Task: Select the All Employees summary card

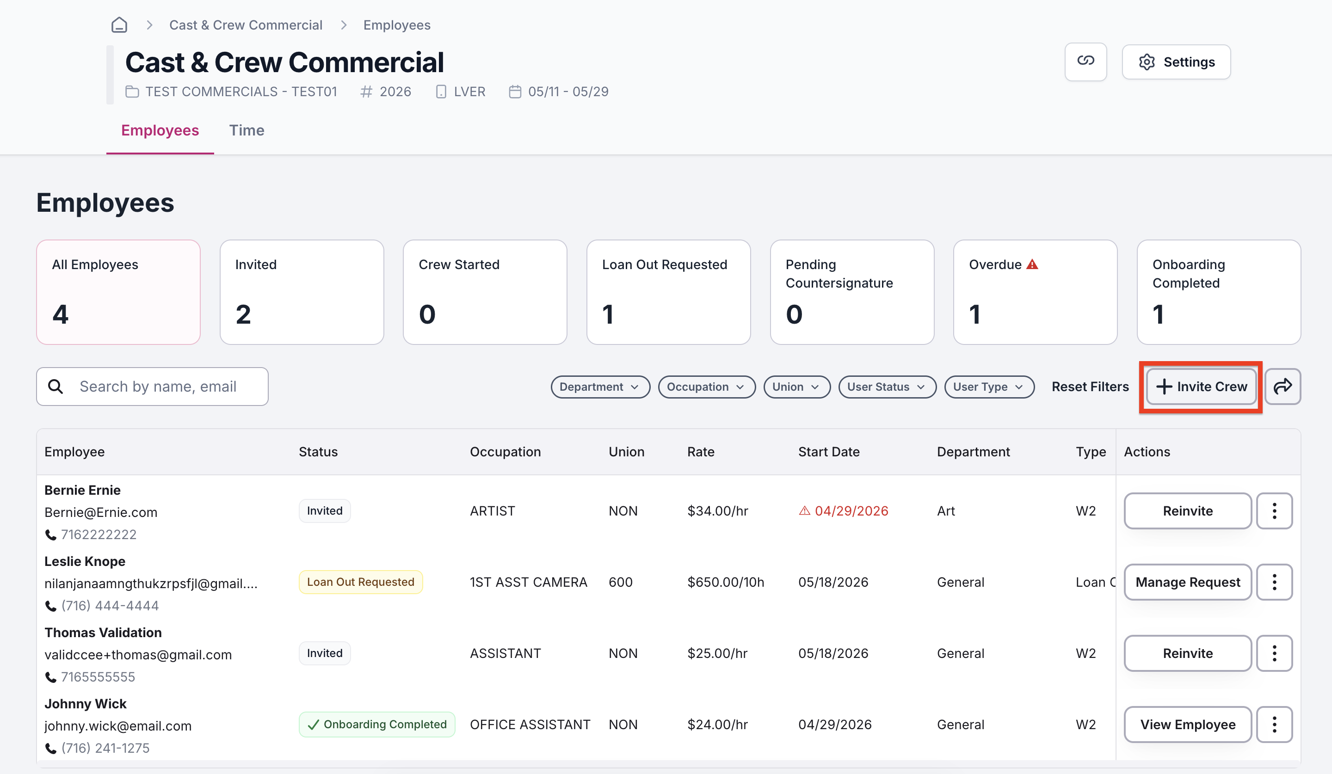Action: [118, 292]
